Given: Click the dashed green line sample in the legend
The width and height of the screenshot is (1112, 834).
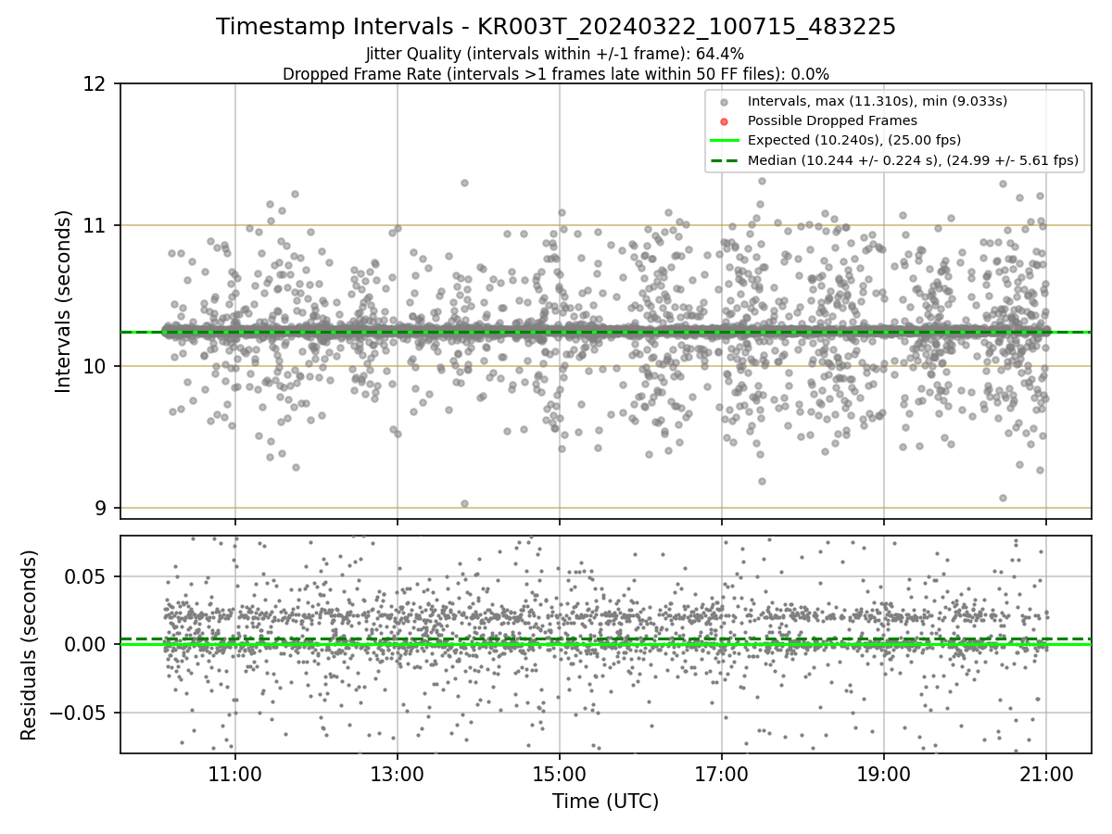Looking at the screenshot, I should pos(725,161).
